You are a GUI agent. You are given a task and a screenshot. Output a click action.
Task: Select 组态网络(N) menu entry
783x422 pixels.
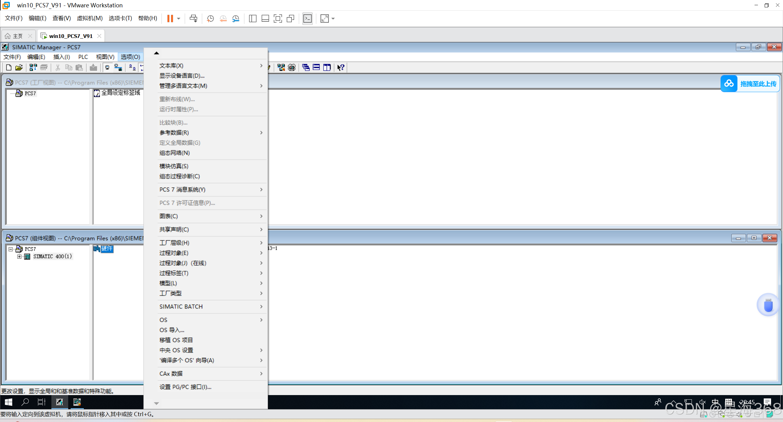point(175,153)
